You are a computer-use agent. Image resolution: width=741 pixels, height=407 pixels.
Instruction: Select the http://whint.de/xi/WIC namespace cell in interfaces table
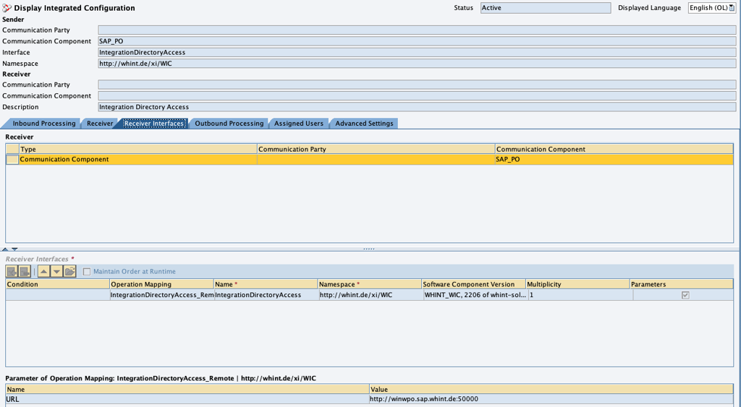tap(370, 295)
